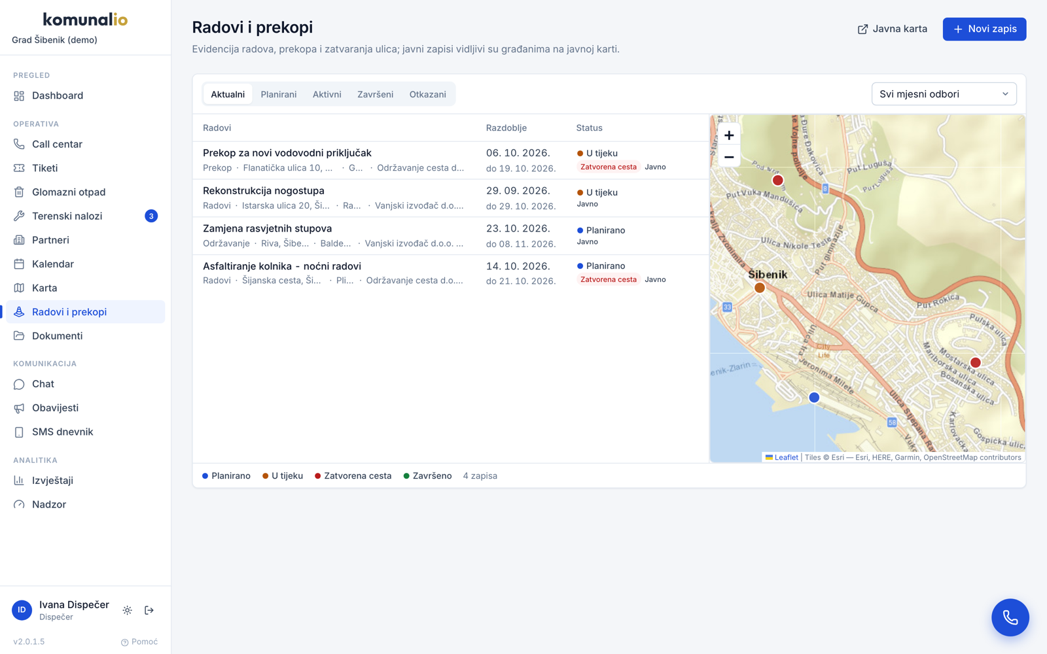
Task: Open the Izvještaji bar chart icon
Action: (19, 481)
